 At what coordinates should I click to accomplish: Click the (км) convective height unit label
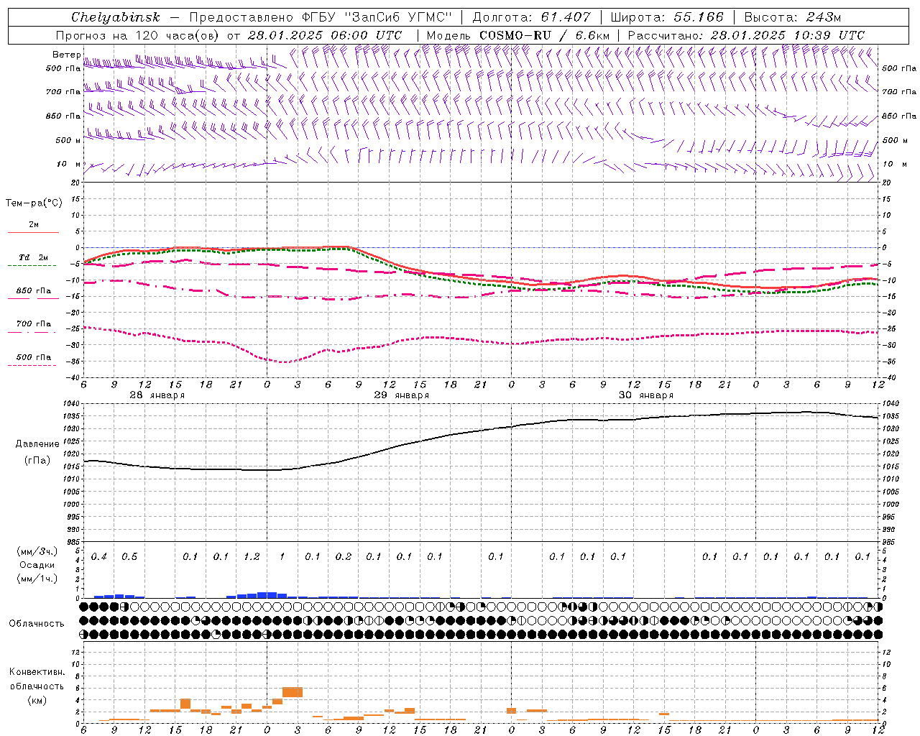click(x=37, y=700)
